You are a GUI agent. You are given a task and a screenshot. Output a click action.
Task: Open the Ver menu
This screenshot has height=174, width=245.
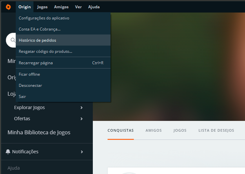pos(78,7)
